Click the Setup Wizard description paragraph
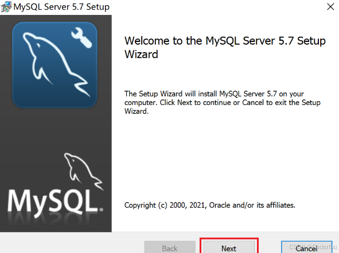 click(x=222, y=103)
